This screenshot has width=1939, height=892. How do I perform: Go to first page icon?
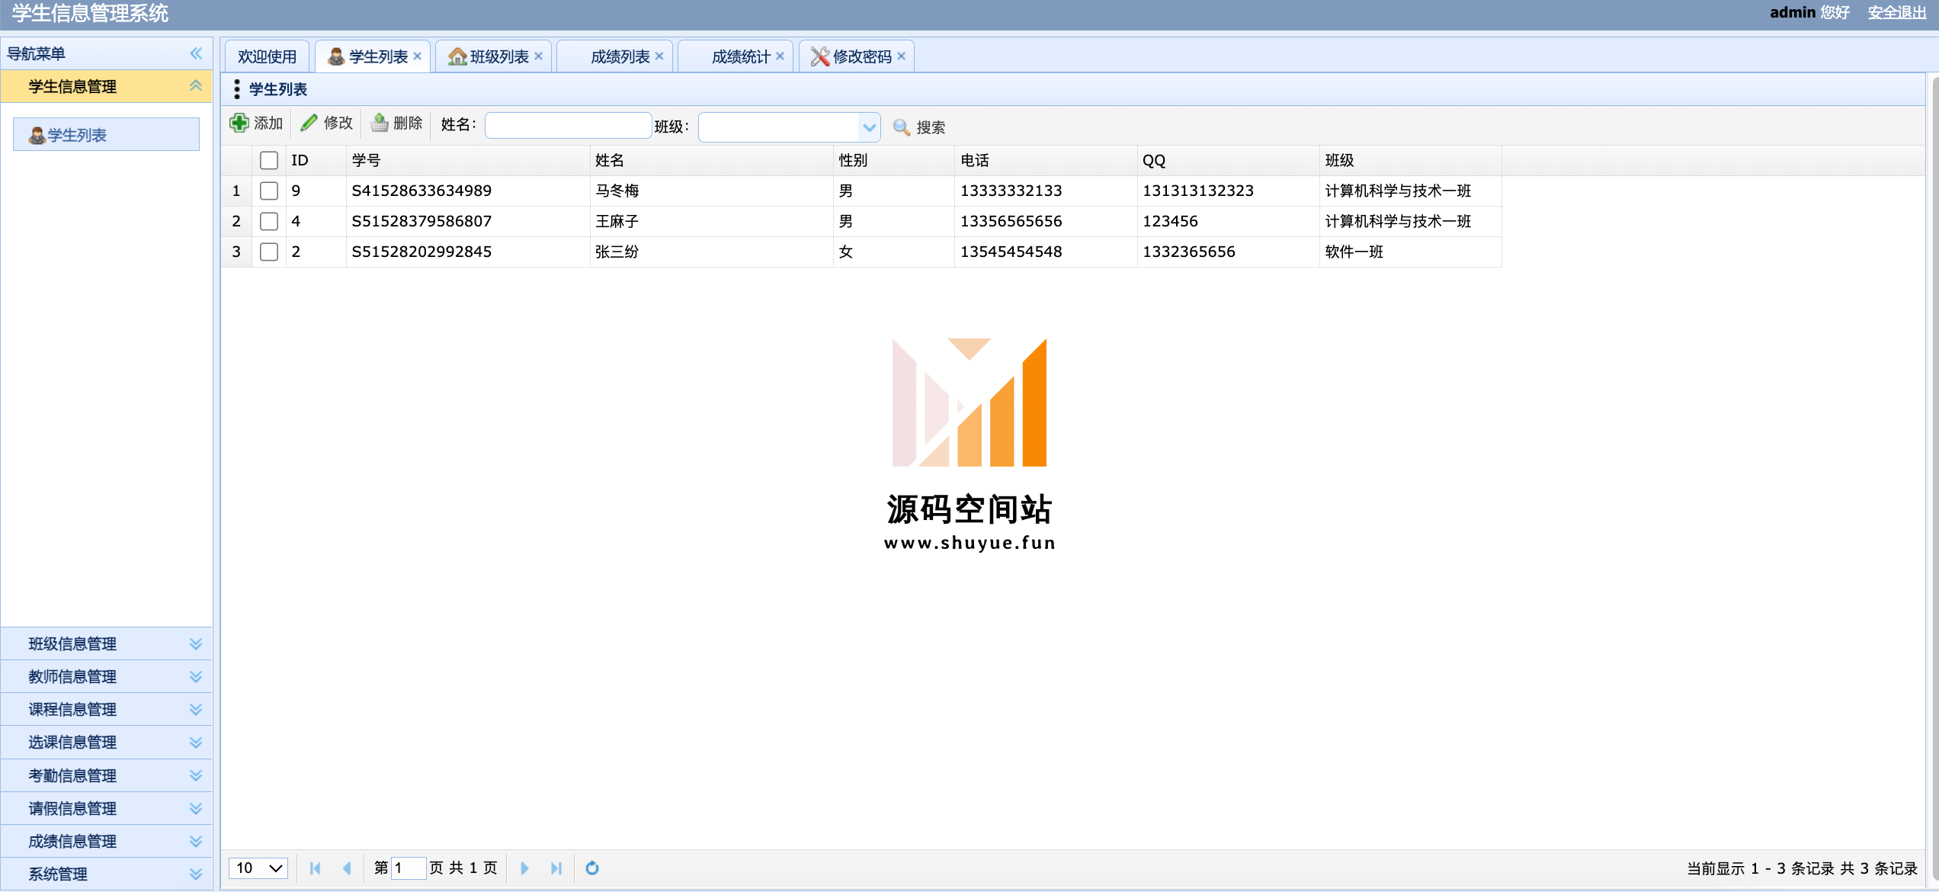(315, 868)
